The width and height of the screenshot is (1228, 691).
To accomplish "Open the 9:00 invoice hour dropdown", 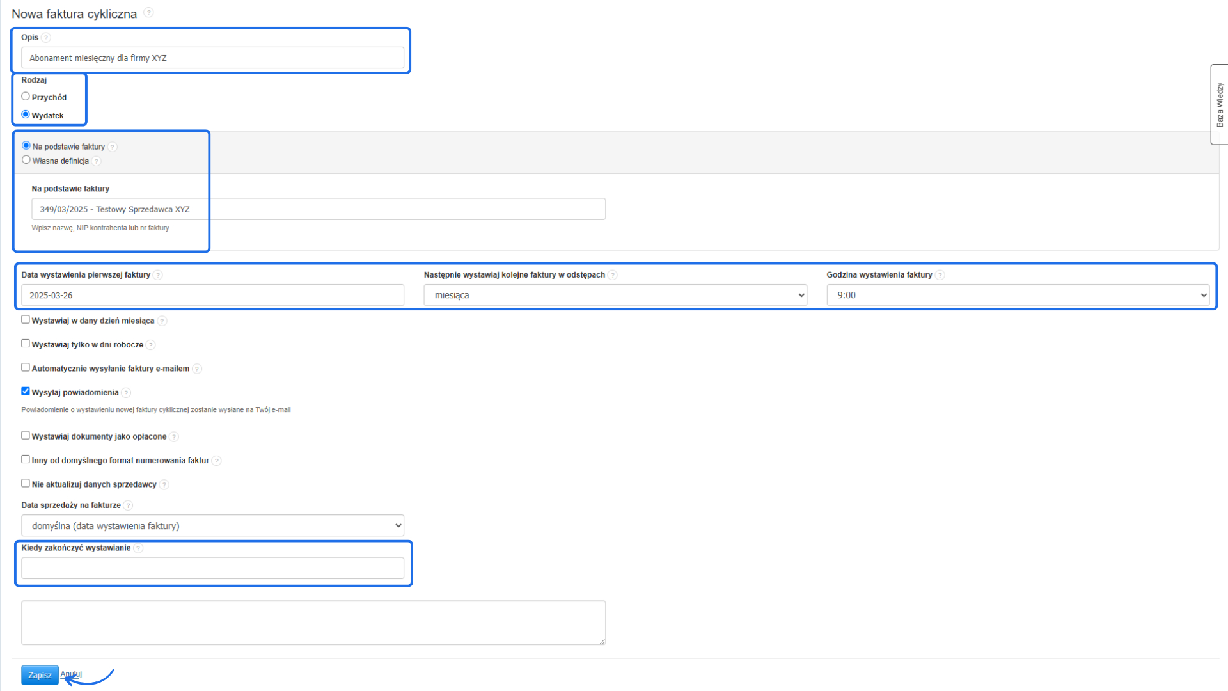I will click(1017, 295).
